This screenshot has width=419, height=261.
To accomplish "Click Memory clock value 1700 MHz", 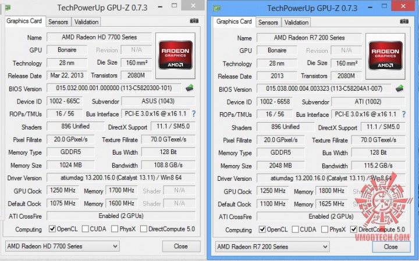I will (x=122, y=190).
